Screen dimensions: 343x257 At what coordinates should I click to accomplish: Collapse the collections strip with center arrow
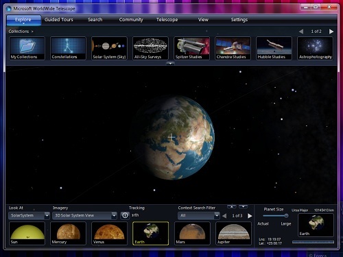point(170,63)
